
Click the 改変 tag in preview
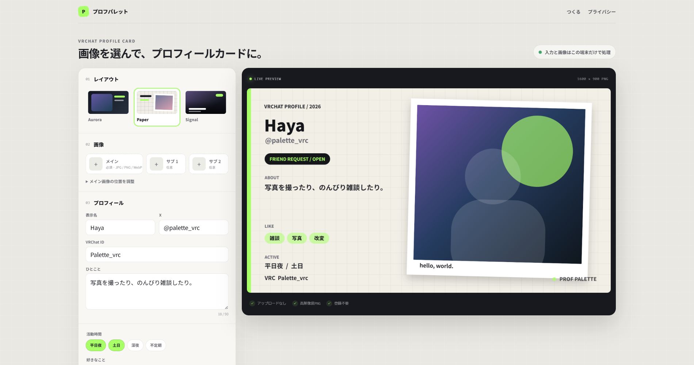pyautogui.click(x=319, y=238)
